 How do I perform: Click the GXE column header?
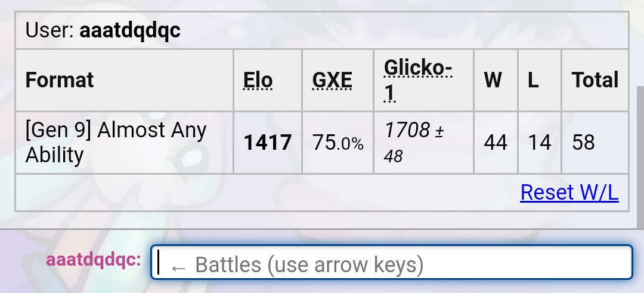[x=332, y=80]
